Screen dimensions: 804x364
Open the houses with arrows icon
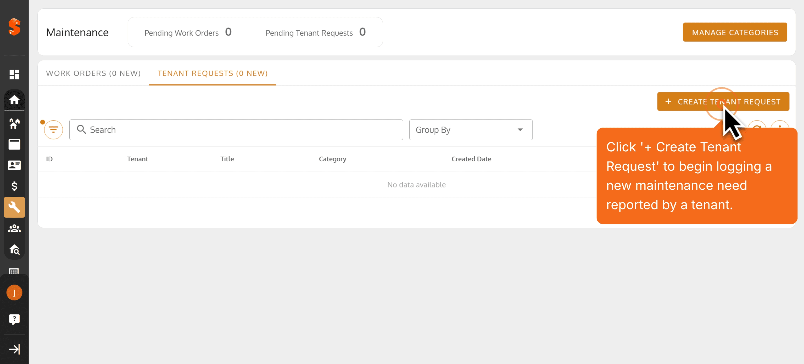coord(14,123)
